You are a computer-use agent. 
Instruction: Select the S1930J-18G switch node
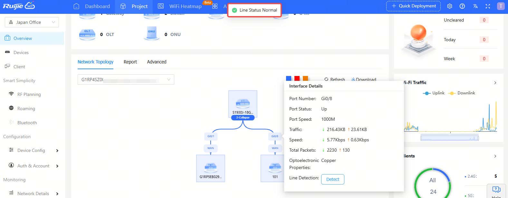pos(243,104)
